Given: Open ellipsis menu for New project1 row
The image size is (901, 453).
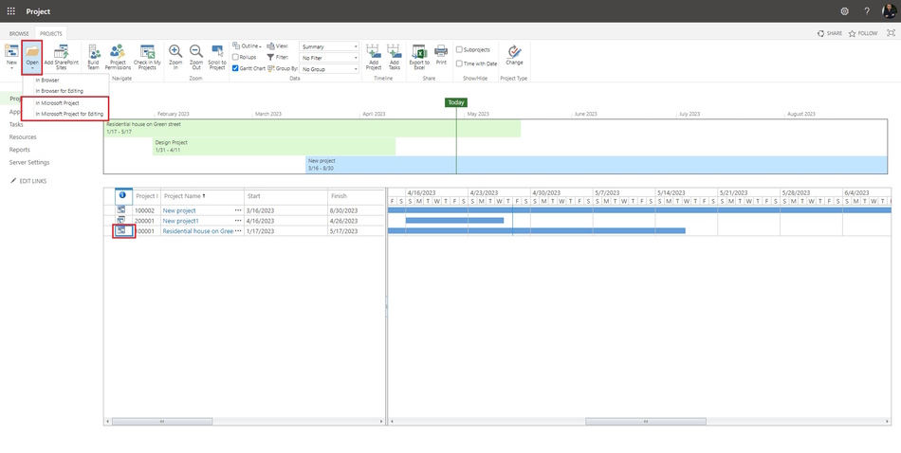Looking at the screenshot, I should [238, 221].
